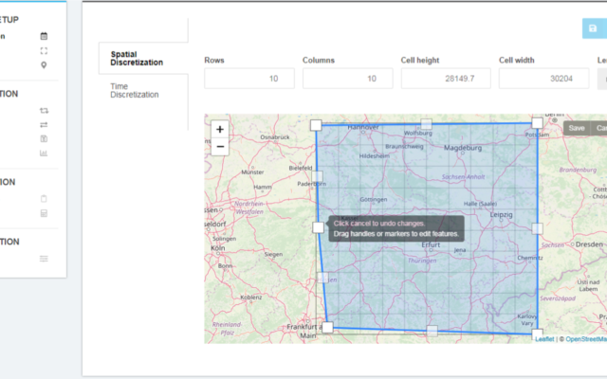Open the calculator icon in sidebar
Viewport: 607px width, 379px height.
44,213
